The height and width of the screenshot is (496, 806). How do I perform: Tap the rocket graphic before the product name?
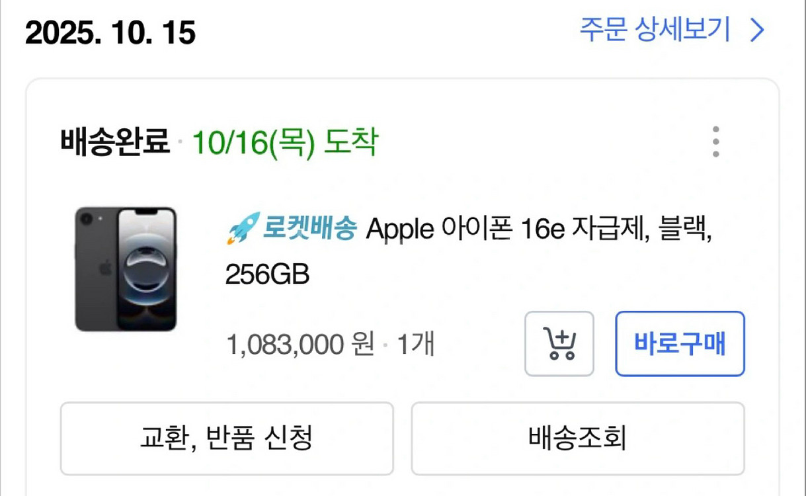[243, 227]
